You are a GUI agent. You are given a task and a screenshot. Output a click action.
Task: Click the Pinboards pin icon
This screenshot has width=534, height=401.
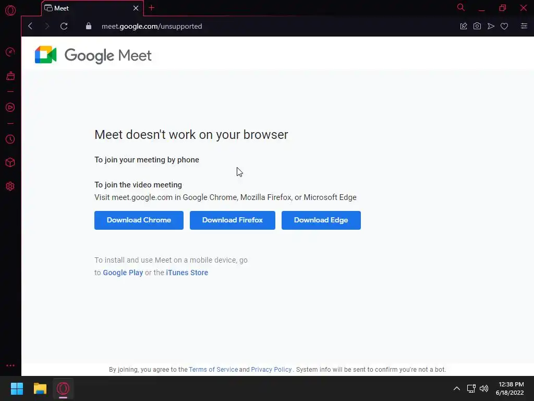click(x=464, y=26)
